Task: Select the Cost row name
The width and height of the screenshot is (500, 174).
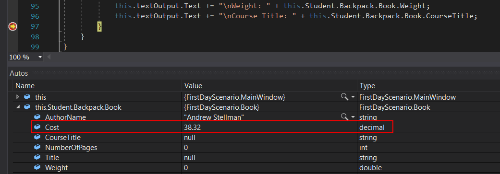Action: pos(52,128)
